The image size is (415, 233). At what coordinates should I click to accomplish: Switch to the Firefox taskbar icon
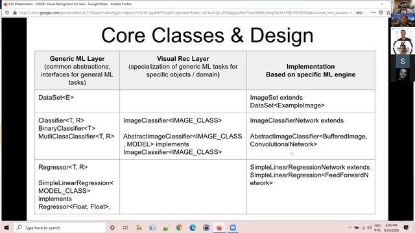pyautogui.click(x=219, y=227)
